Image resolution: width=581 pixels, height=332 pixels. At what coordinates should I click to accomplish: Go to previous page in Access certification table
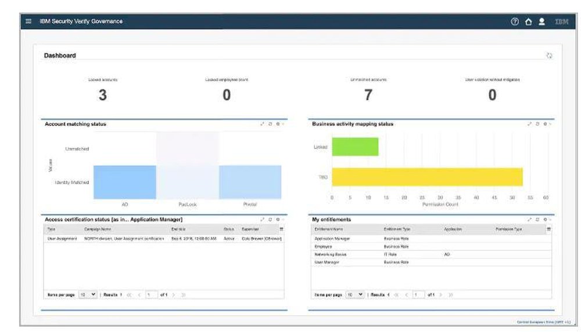click(x=139, y=295)
